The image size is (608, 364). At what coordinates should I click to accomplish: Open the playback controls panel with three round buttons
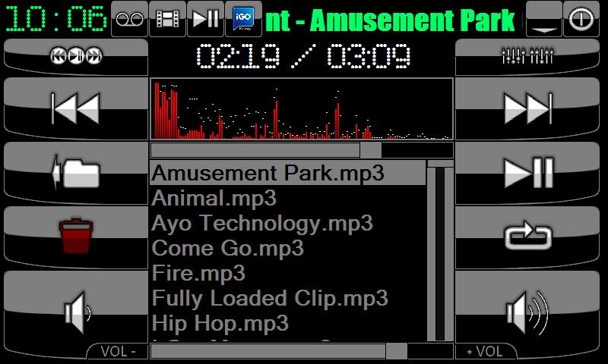click(76, 56)
